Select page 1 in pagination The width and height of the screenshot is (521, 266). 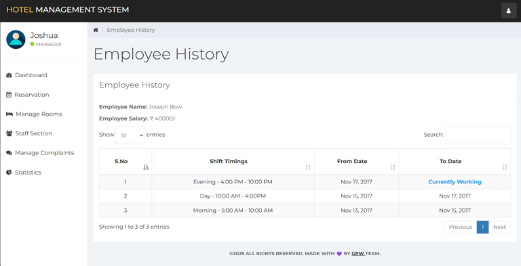point(482,227)
